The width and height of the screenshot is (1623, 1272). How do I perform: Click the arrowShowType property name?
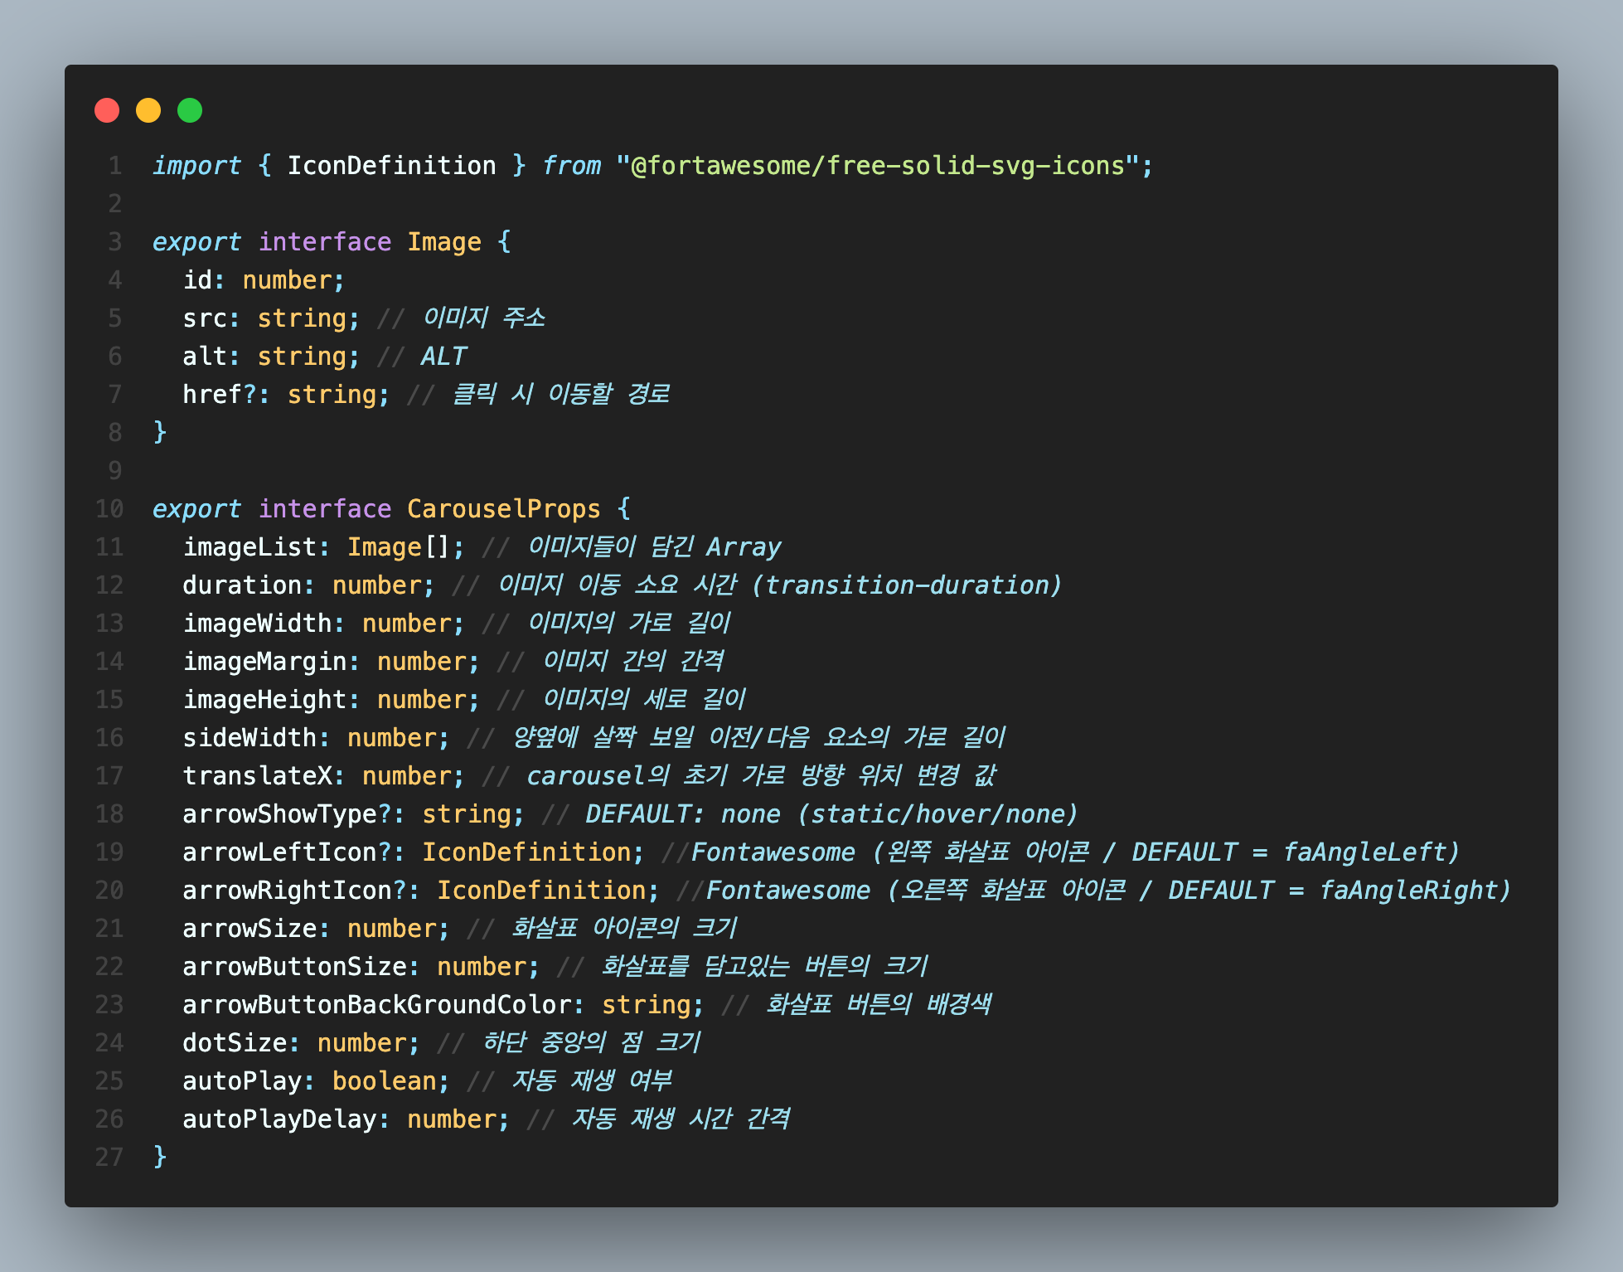tap(279, 814)
